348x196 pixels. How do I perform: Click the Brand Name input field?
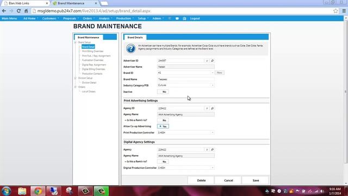[x=185, y=79]
